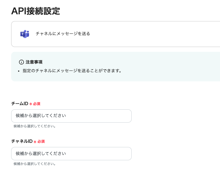Click the red asterisk next to チャネルID
Screen dimensions: 220x172
(x=35, y=142)
